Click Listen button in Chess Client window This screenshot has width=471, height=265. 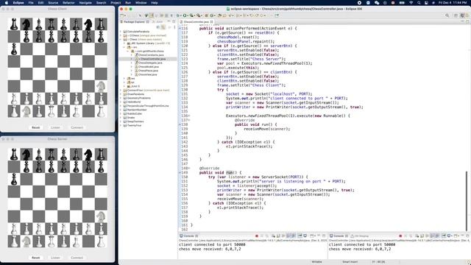(x=55, y=127)
